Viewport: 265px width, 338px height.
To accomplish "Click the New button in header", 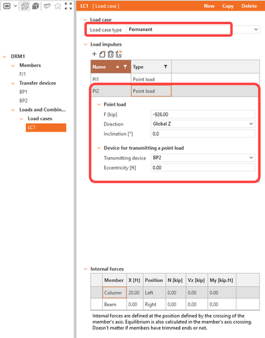I will 209,6.
